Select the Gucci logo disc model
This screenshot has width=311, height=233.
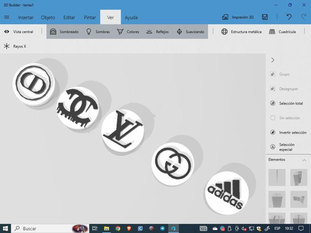click(173, 163)
